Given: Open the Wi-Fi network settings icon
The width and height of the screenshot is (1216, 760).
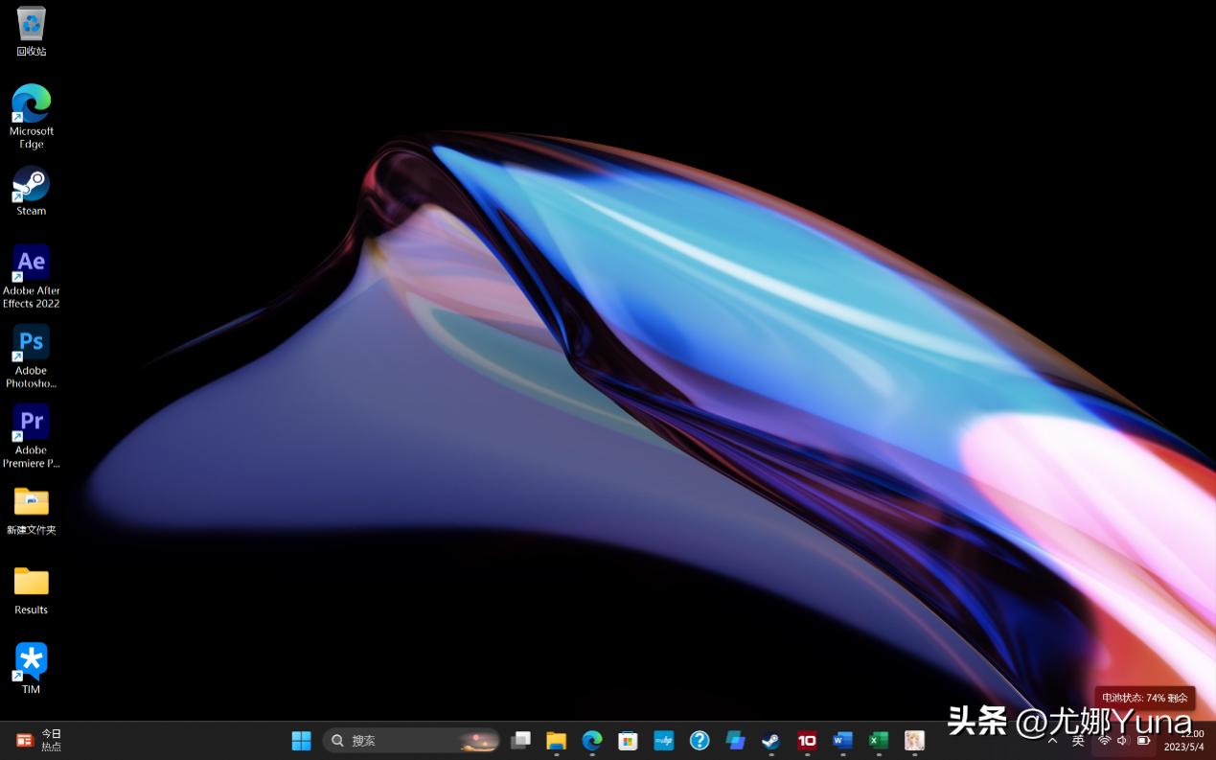Looking at the screenshot, I should coord(1104,740).
